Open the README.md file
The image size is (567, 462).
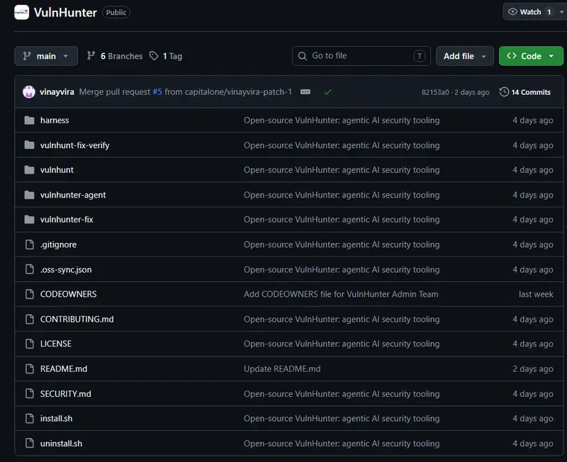[x=64, y=368]
